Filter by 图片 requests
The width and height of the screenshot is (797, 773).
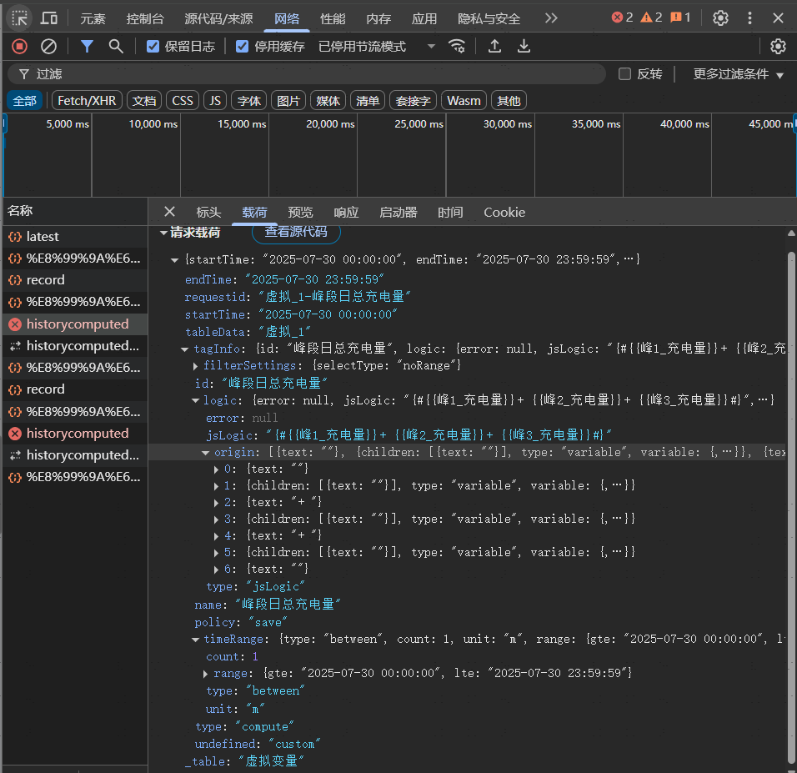(288, 101)
